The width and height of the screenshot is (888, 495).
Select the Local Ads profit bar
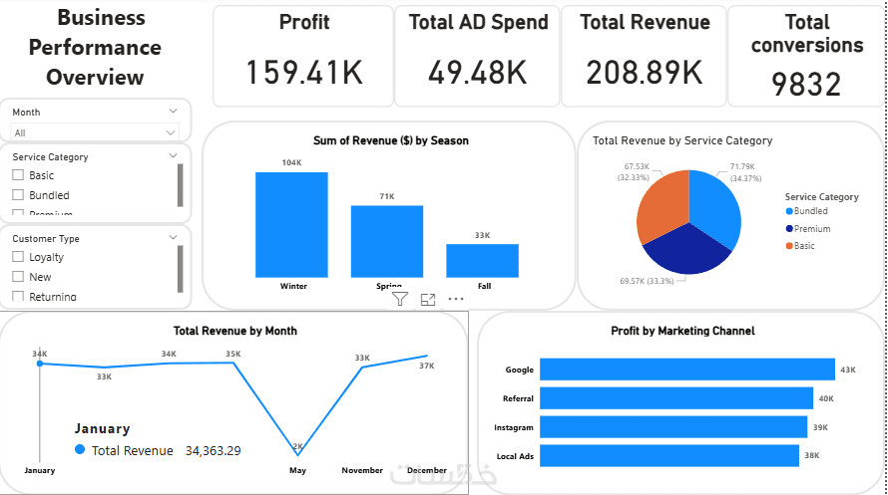click(x=669, y=455)
